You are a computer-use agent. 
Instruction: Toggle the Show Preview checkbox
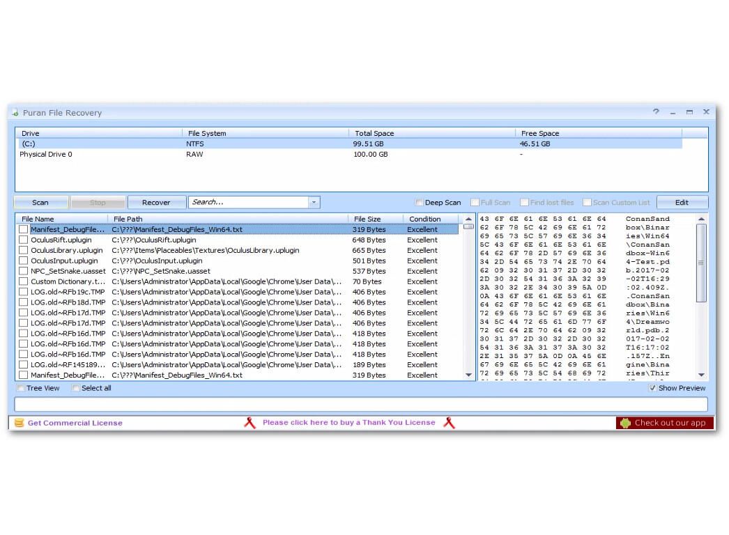[x=652, y=388]
